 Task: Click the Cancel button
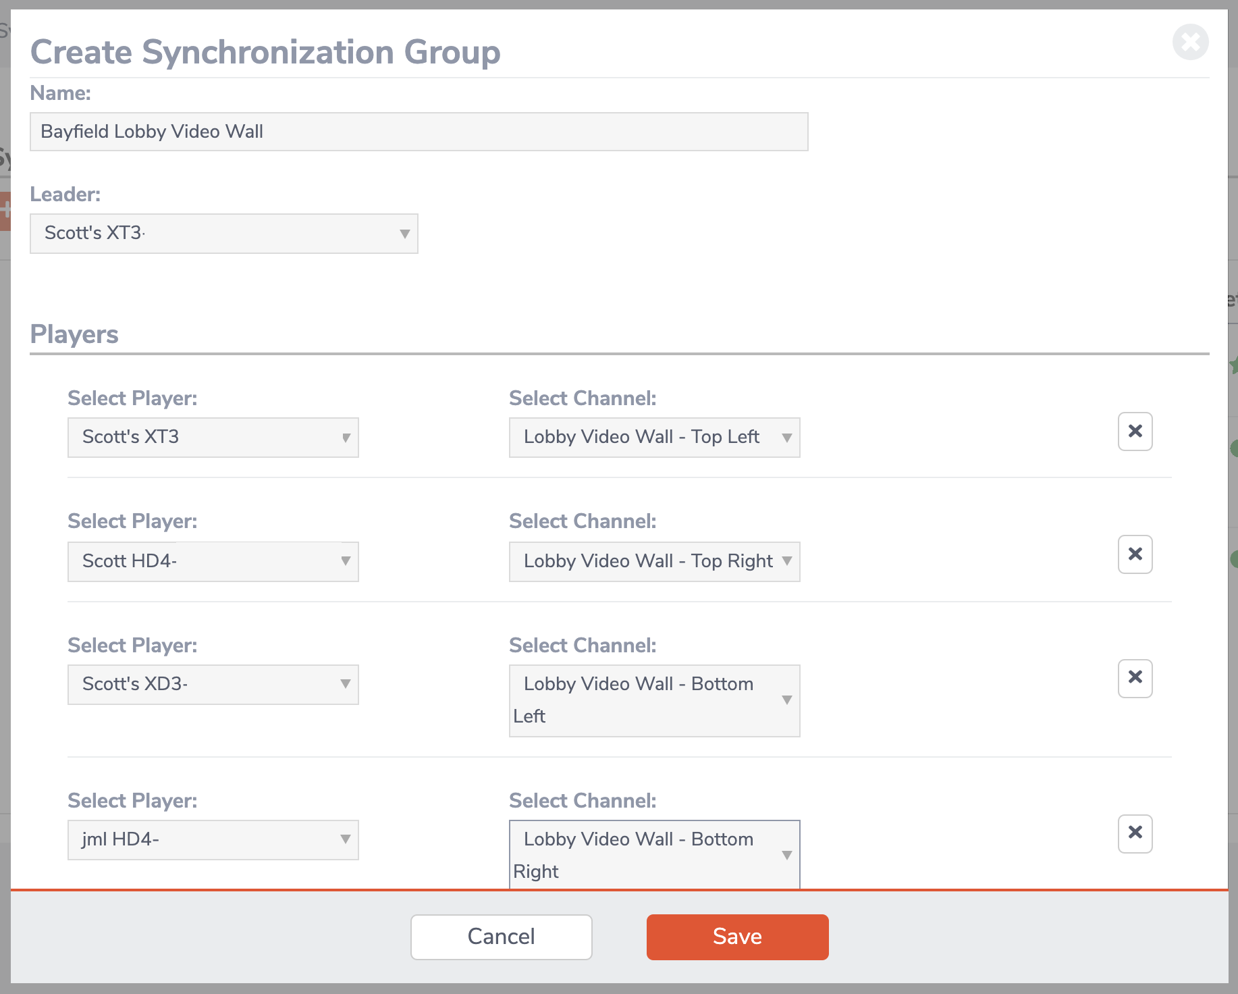[x=502, y=937]
